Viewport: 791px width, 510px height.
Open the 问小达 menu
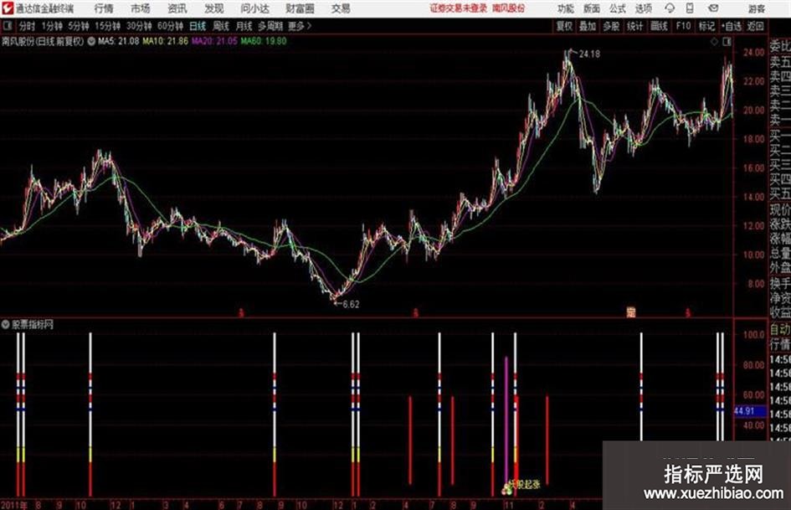254,8
